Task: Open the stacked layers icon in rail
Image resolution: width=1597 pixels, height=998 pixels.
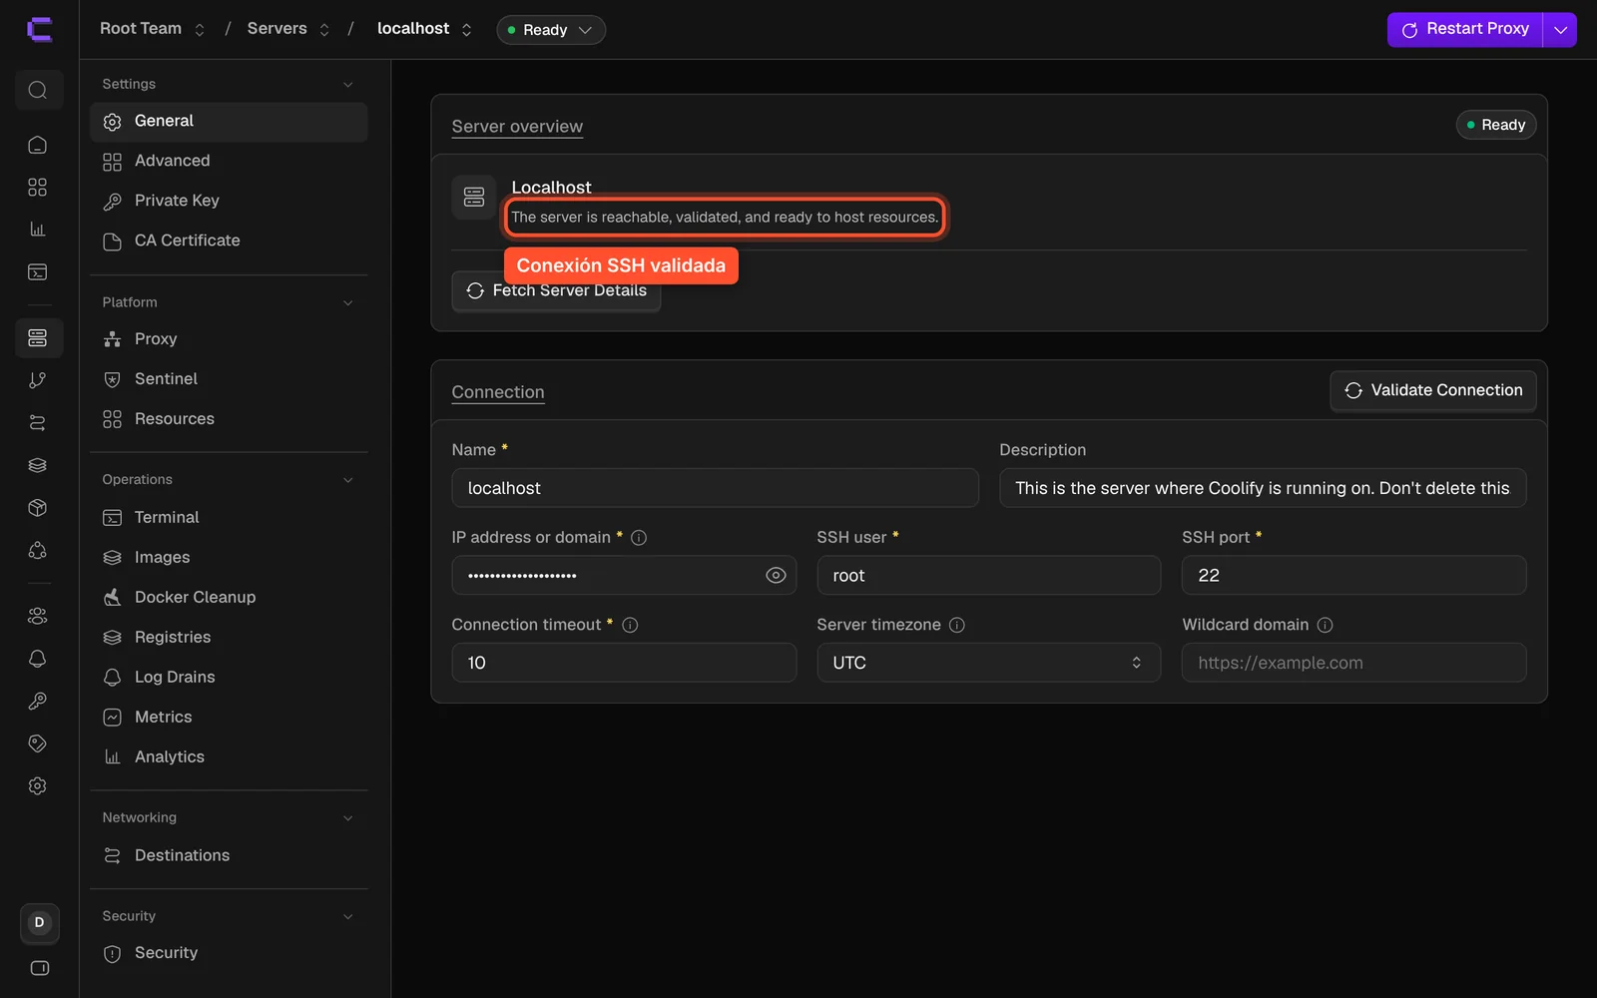Action: (38, 465)
